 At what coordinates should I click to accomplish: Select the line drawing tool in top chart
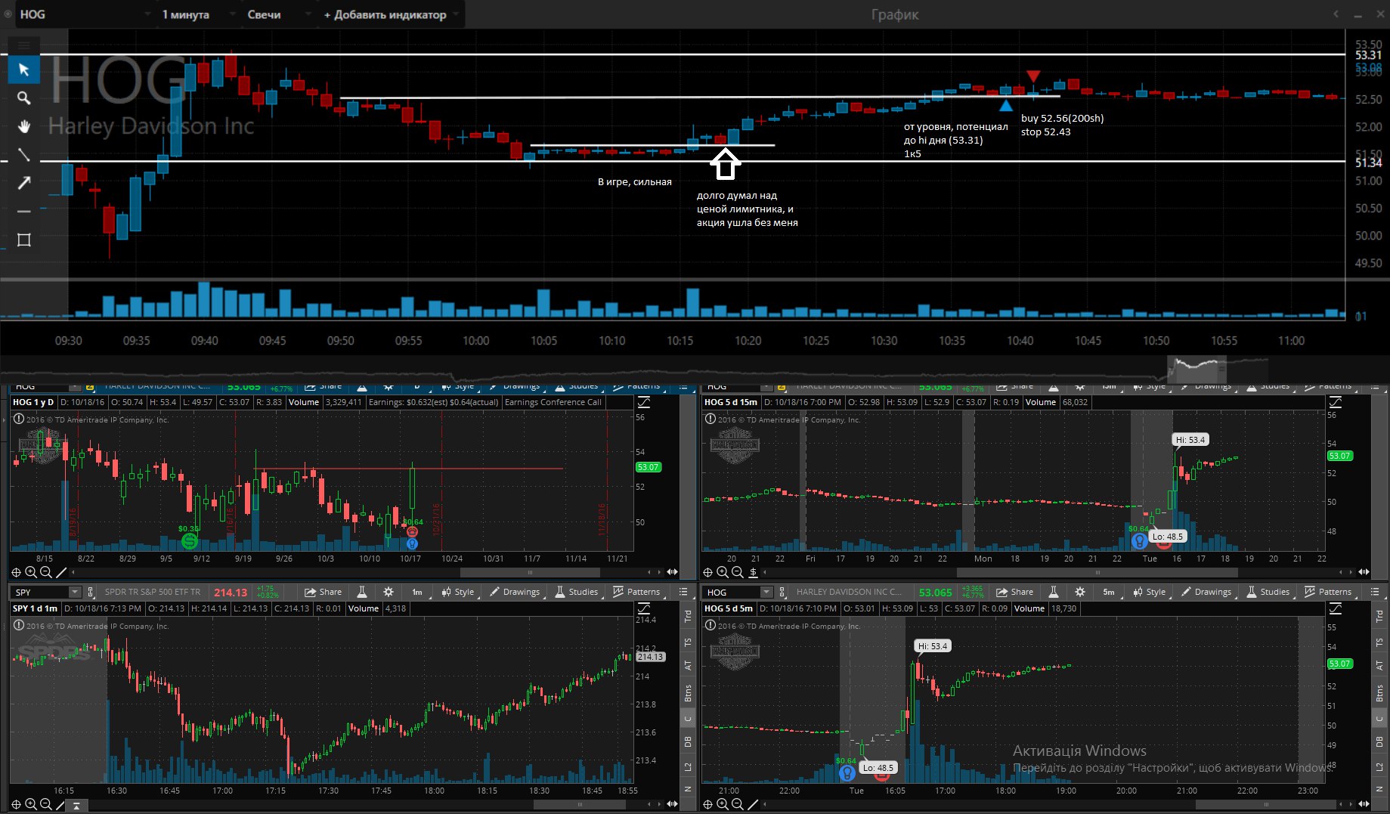(23, 155)
